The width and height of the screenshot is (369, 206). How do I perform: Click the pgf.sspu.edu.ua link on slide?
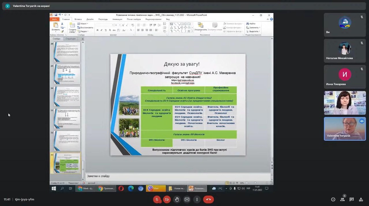(183, 80)
